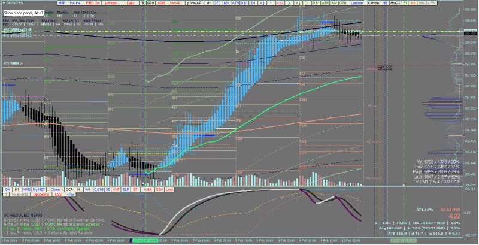Click the My.NET button
Image resolution: width=479 pixels, height=245 pixels.
coord(39,190)
